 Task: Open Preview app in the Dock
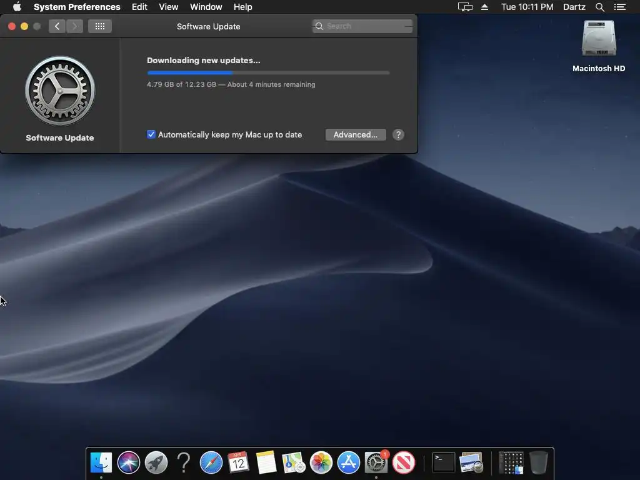coord(471,462)
